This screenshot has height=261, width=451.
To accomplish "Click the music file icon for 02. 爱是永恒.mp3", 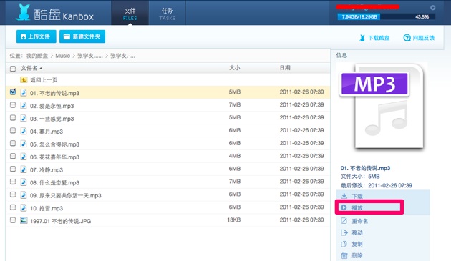I will [24, 106].
